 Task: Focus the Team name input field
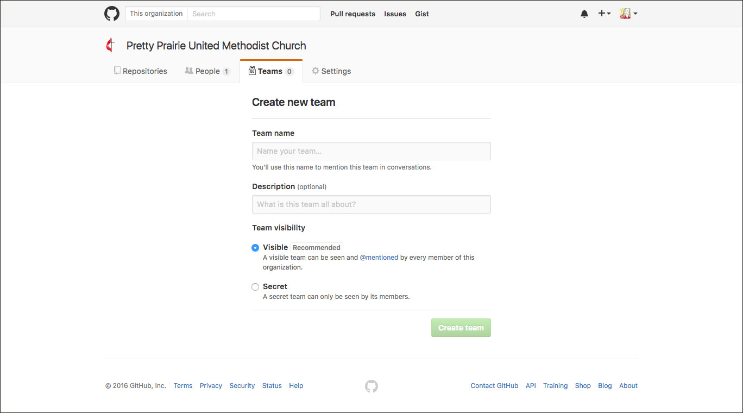click(371, 151)
